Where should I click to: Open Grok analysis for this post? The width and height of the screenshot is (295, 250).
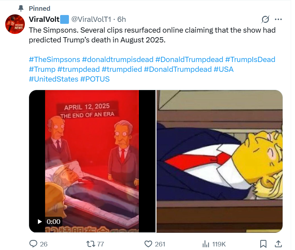pyautogui.click(x=265, y=19)
